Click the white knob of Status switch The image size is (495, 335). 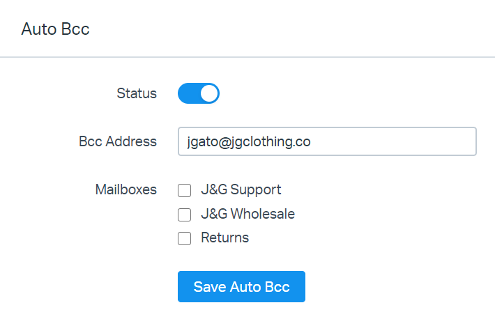pyautogui.click(x=209, y=93)
